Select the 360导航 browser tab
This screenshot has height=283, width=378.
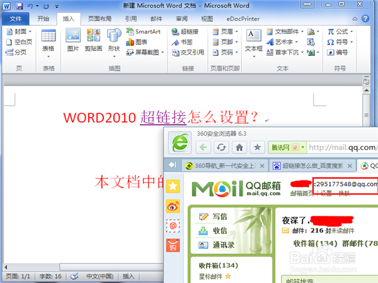pyautogui.click(x=224, y=165)
